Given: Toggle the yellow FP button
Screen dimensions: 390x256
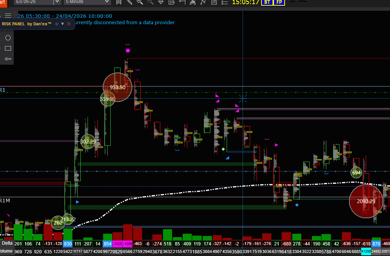Looking at the screenshot, I should pyautogui.click(x=279, y=2).
